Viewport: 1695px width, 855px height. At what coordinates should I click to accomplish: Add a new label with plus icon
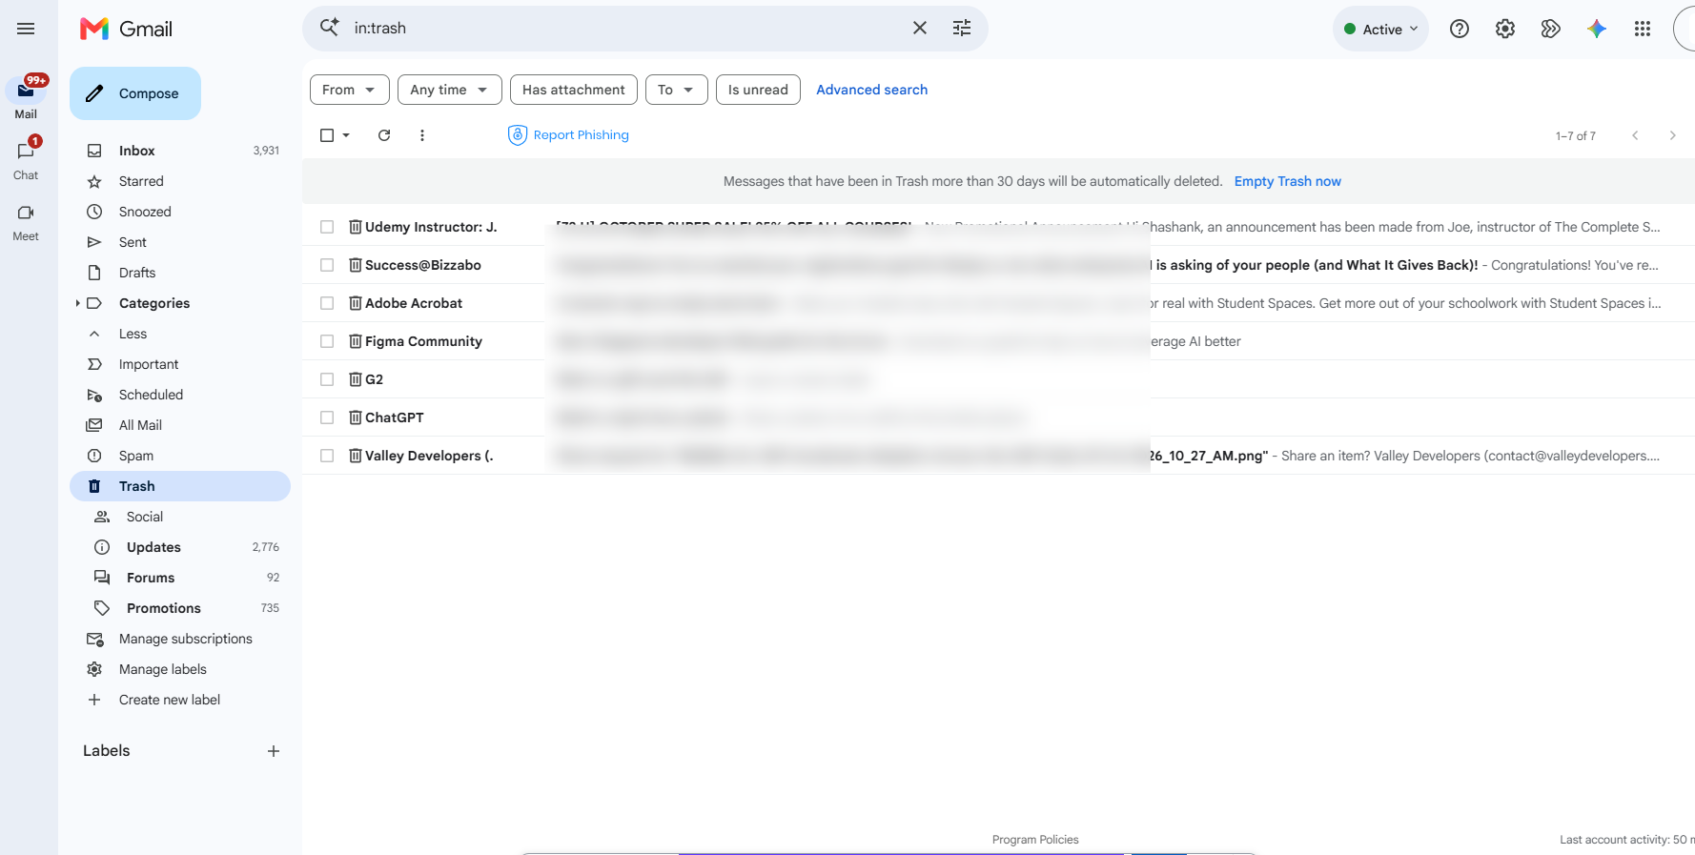pos(274,751)
